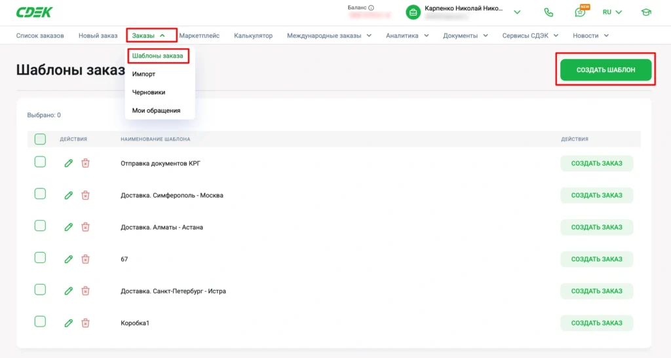The height and width of the screenshot is (358, 671).
Task: Open the Маркетплейс section
Action: pyautogui.click(x=199, y=35)
